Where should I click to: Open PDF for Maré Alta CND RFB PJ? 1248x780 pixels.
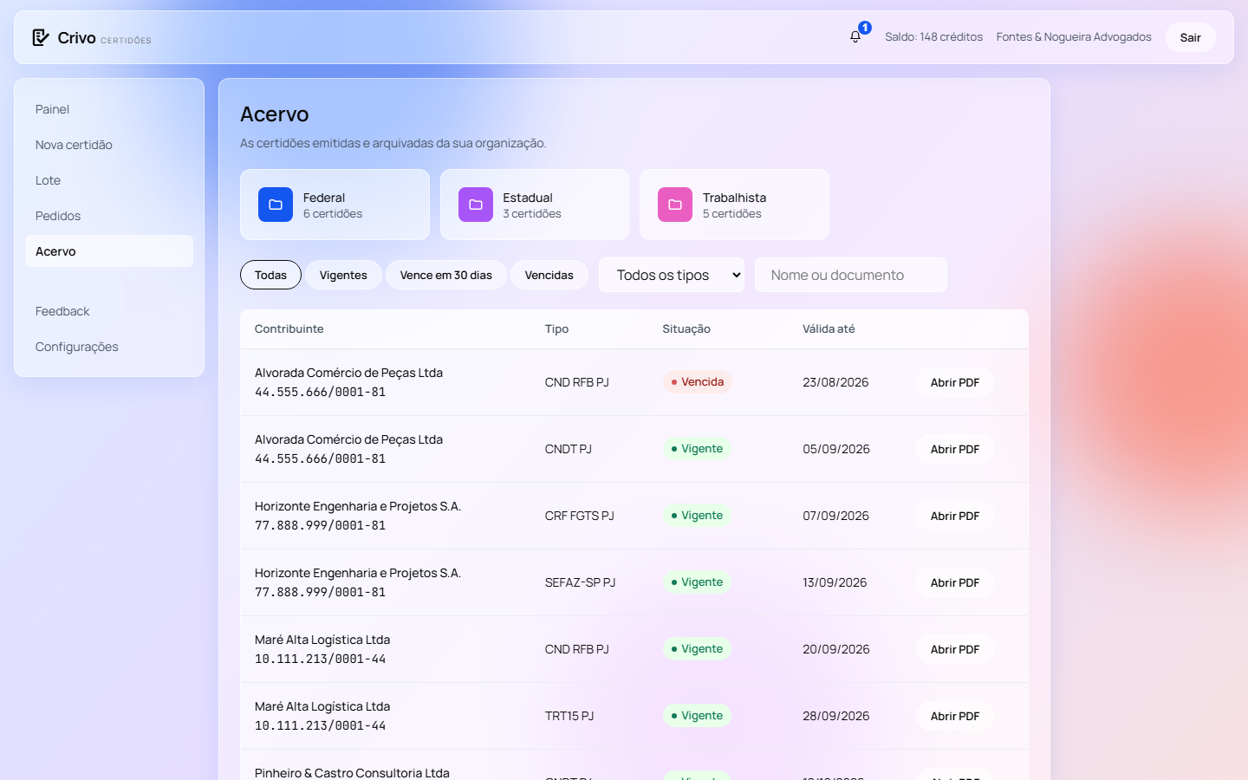point(955,649)
